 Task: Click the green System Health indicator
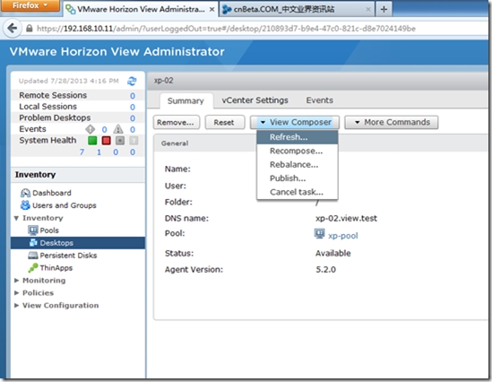tap(92, 140)
